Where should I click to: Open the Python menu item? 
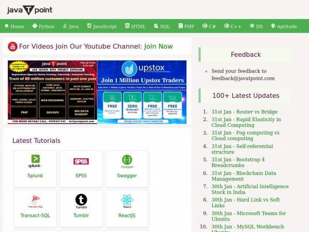coord(43,26)
